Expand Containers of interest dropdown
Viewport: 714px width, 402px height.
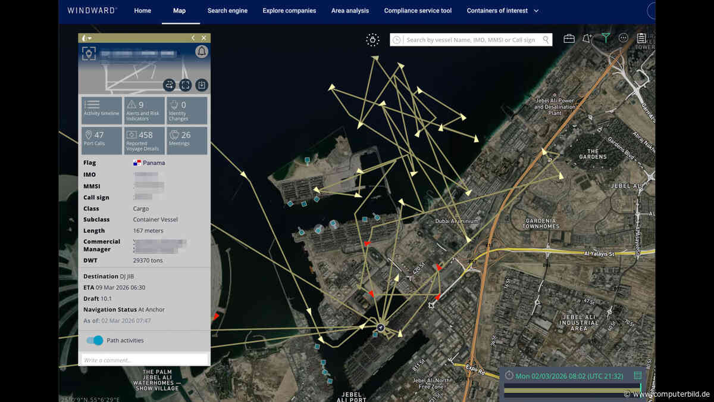pyautogui.click(x=503, y=11)
